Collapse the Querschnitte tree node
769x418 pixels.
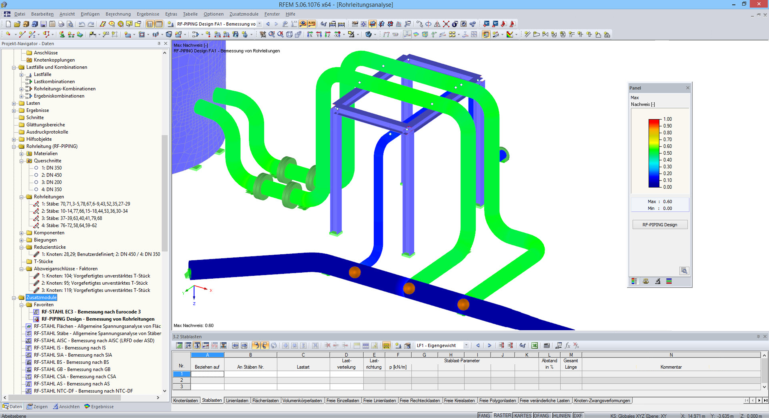[x=21, y=161]
